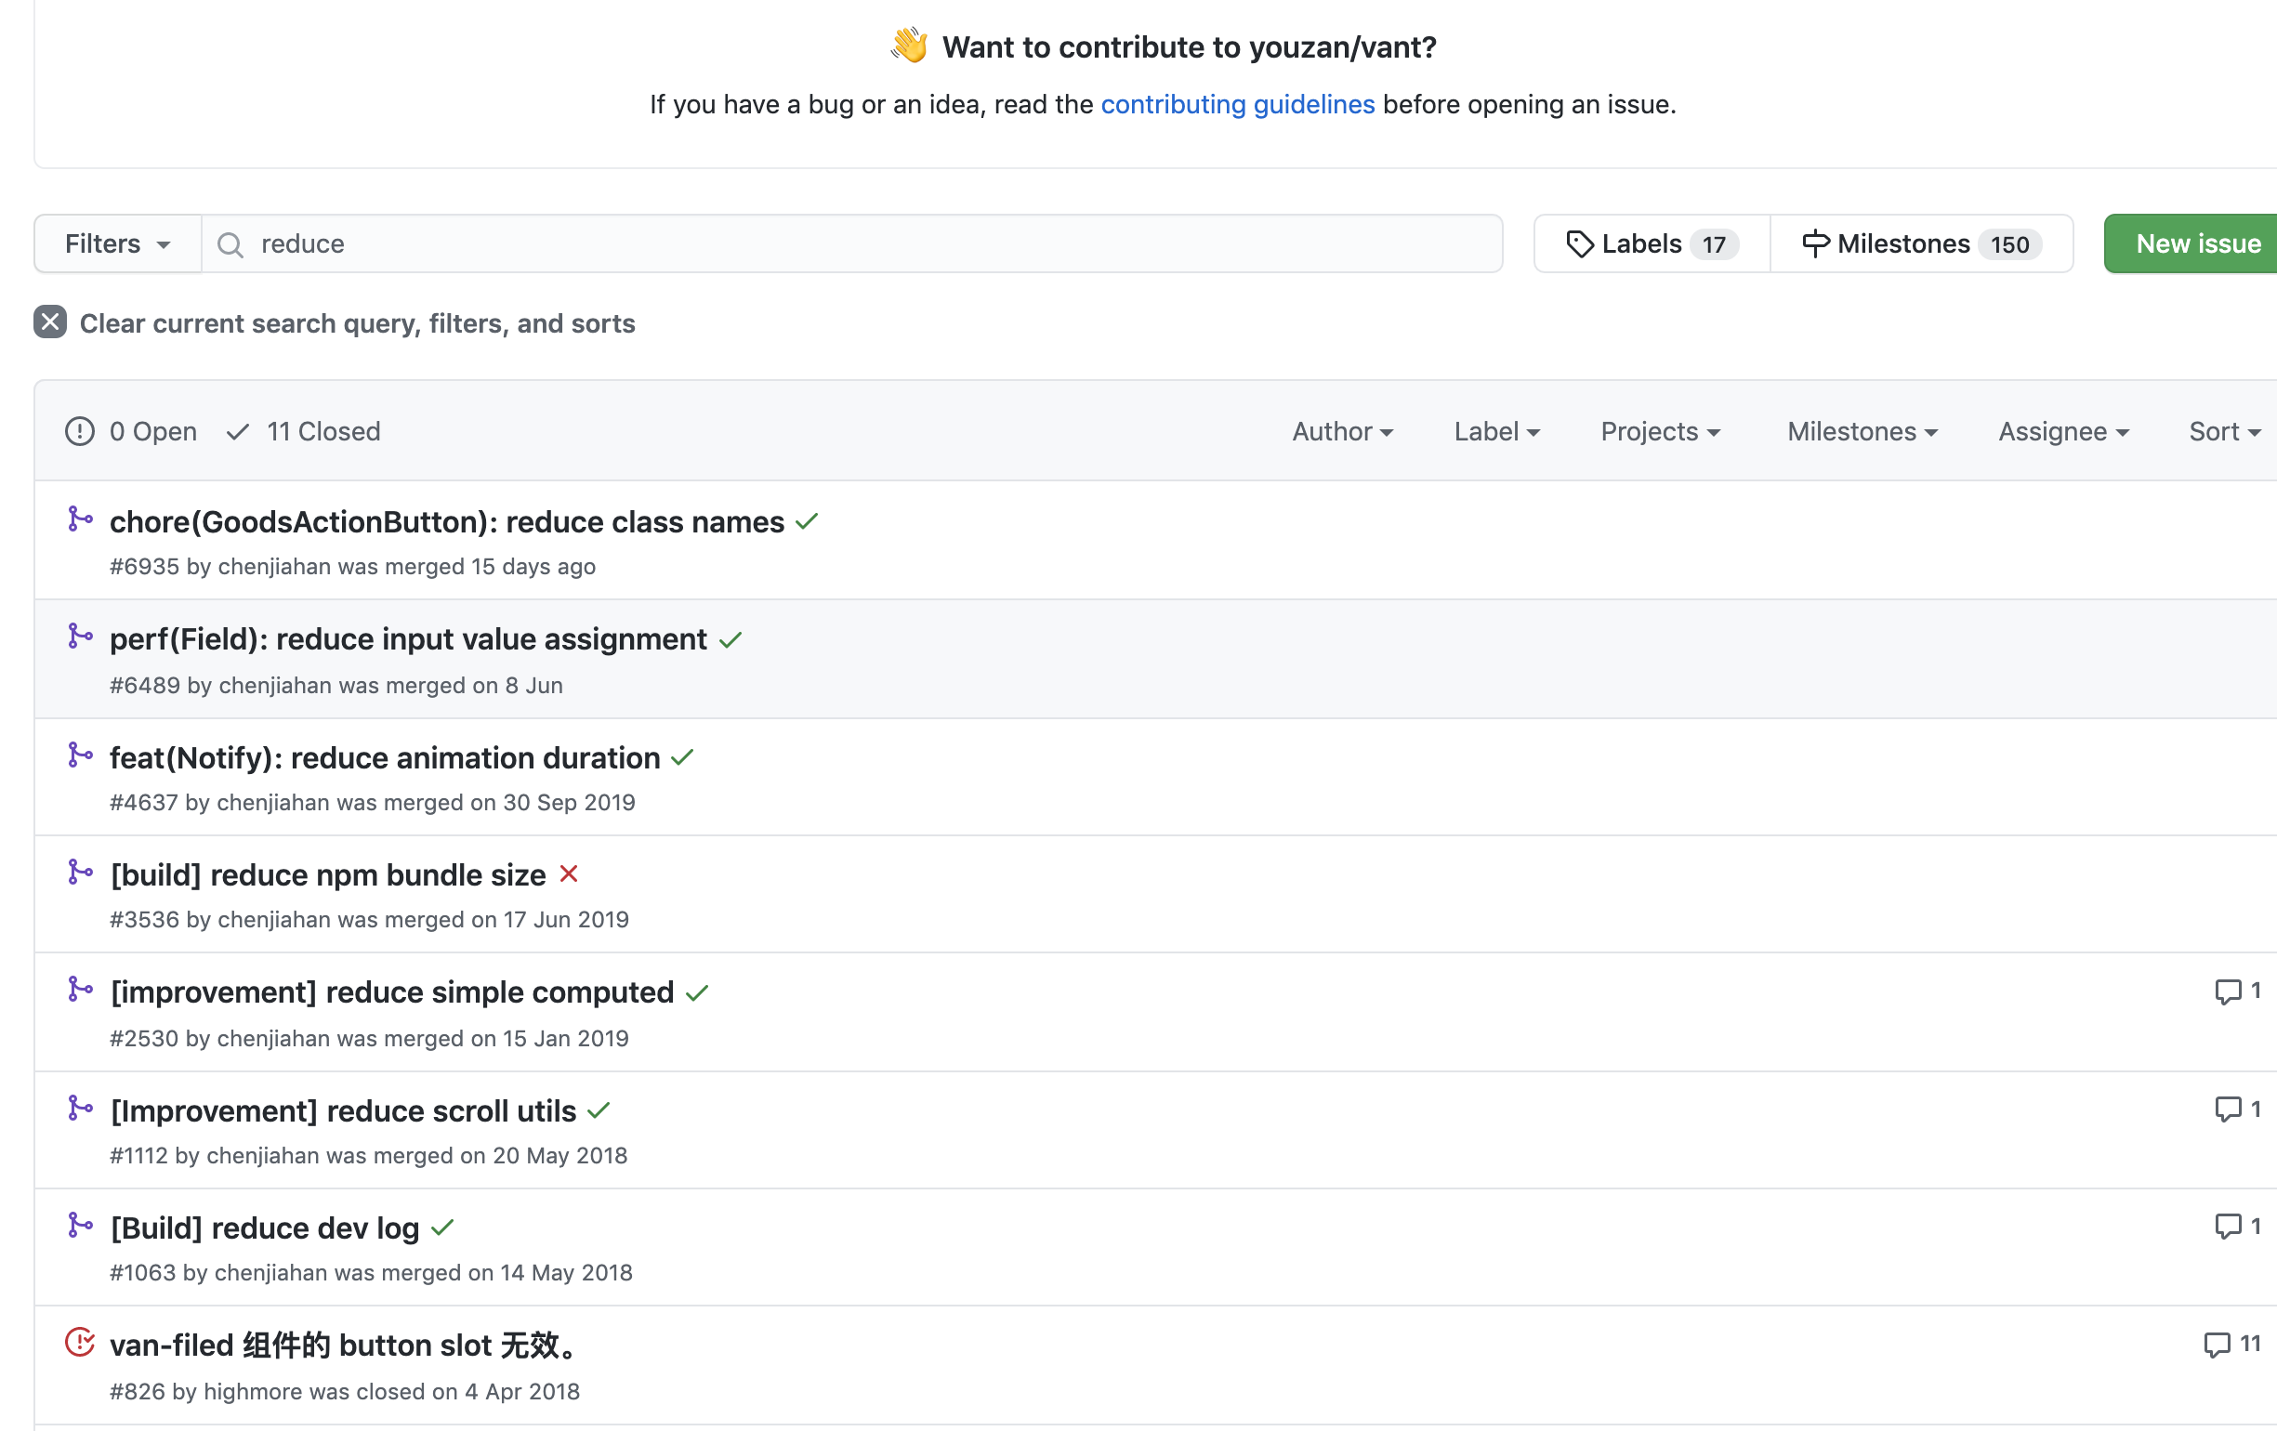Open comments icon on van-filed issue
The height and width of the screenshot is (1431, 2277).
tap(2218, 1344)
